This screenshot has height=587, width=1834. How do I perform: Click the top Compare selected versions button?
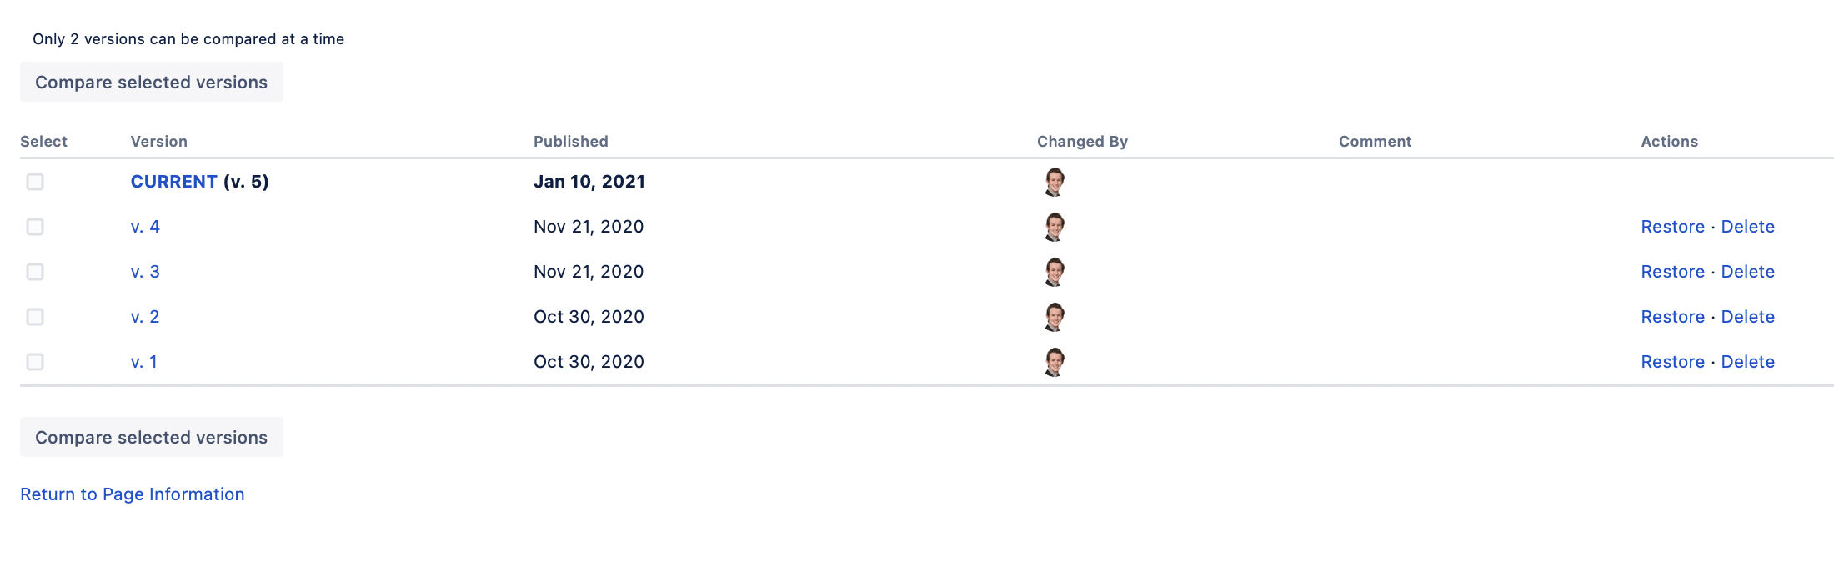coord(151,82)
